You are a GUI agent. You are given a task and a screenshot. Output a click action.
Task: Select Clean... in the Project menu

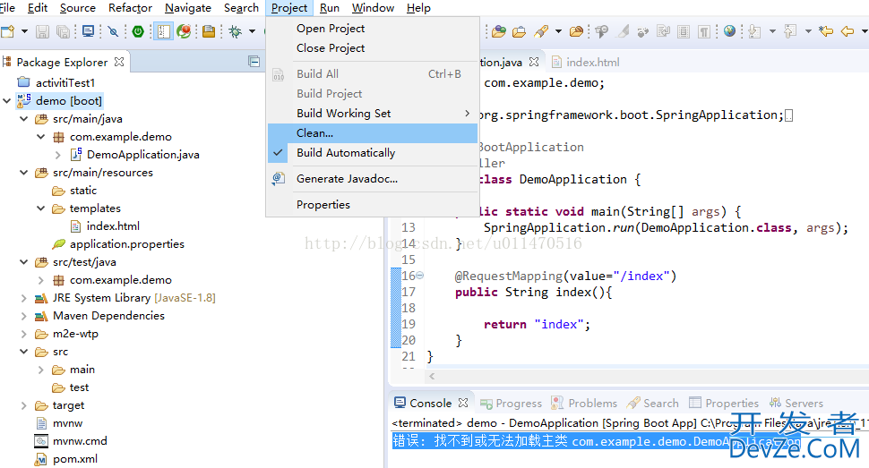point(373,133)
